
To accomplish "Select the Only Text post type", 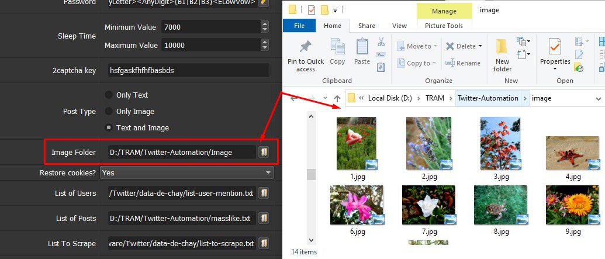I will (x=109, y=95).
